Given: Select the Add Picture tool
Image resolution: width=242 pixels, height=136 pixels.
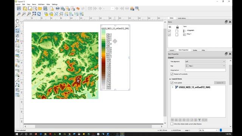Looking at the screenshot, I should (x=17, y=56).
